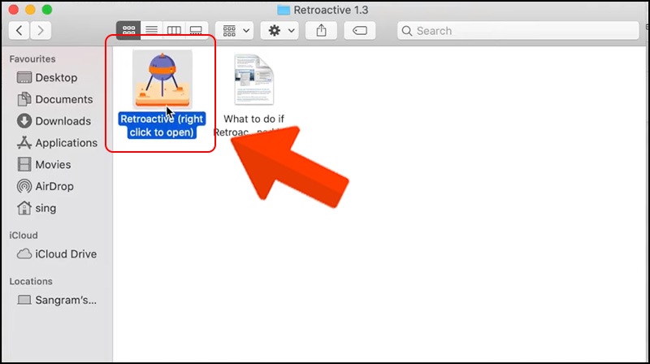
Task: Open the Downloads folder in sidebar
Action: pos(63,121)
